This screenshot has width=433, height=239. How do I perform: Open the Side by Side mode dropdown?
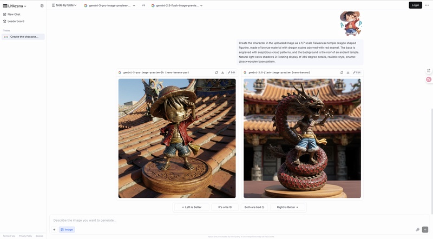[64, 5]
